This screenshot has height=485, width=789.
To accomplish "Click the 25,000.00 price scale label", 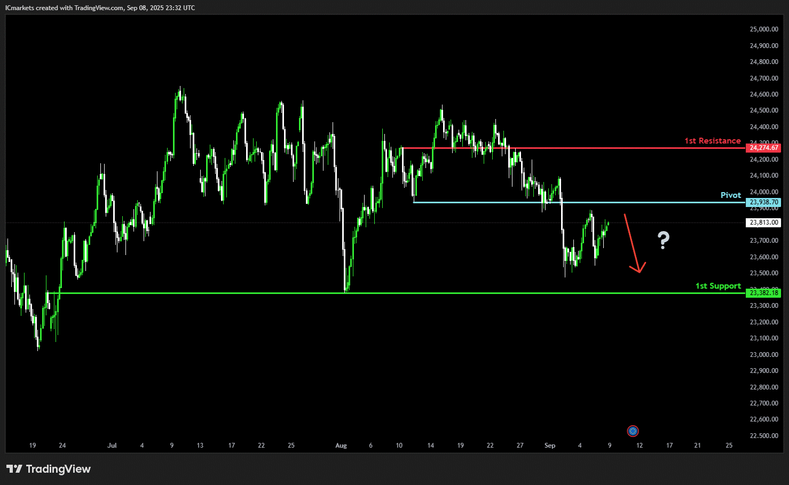I will (764, 29).
